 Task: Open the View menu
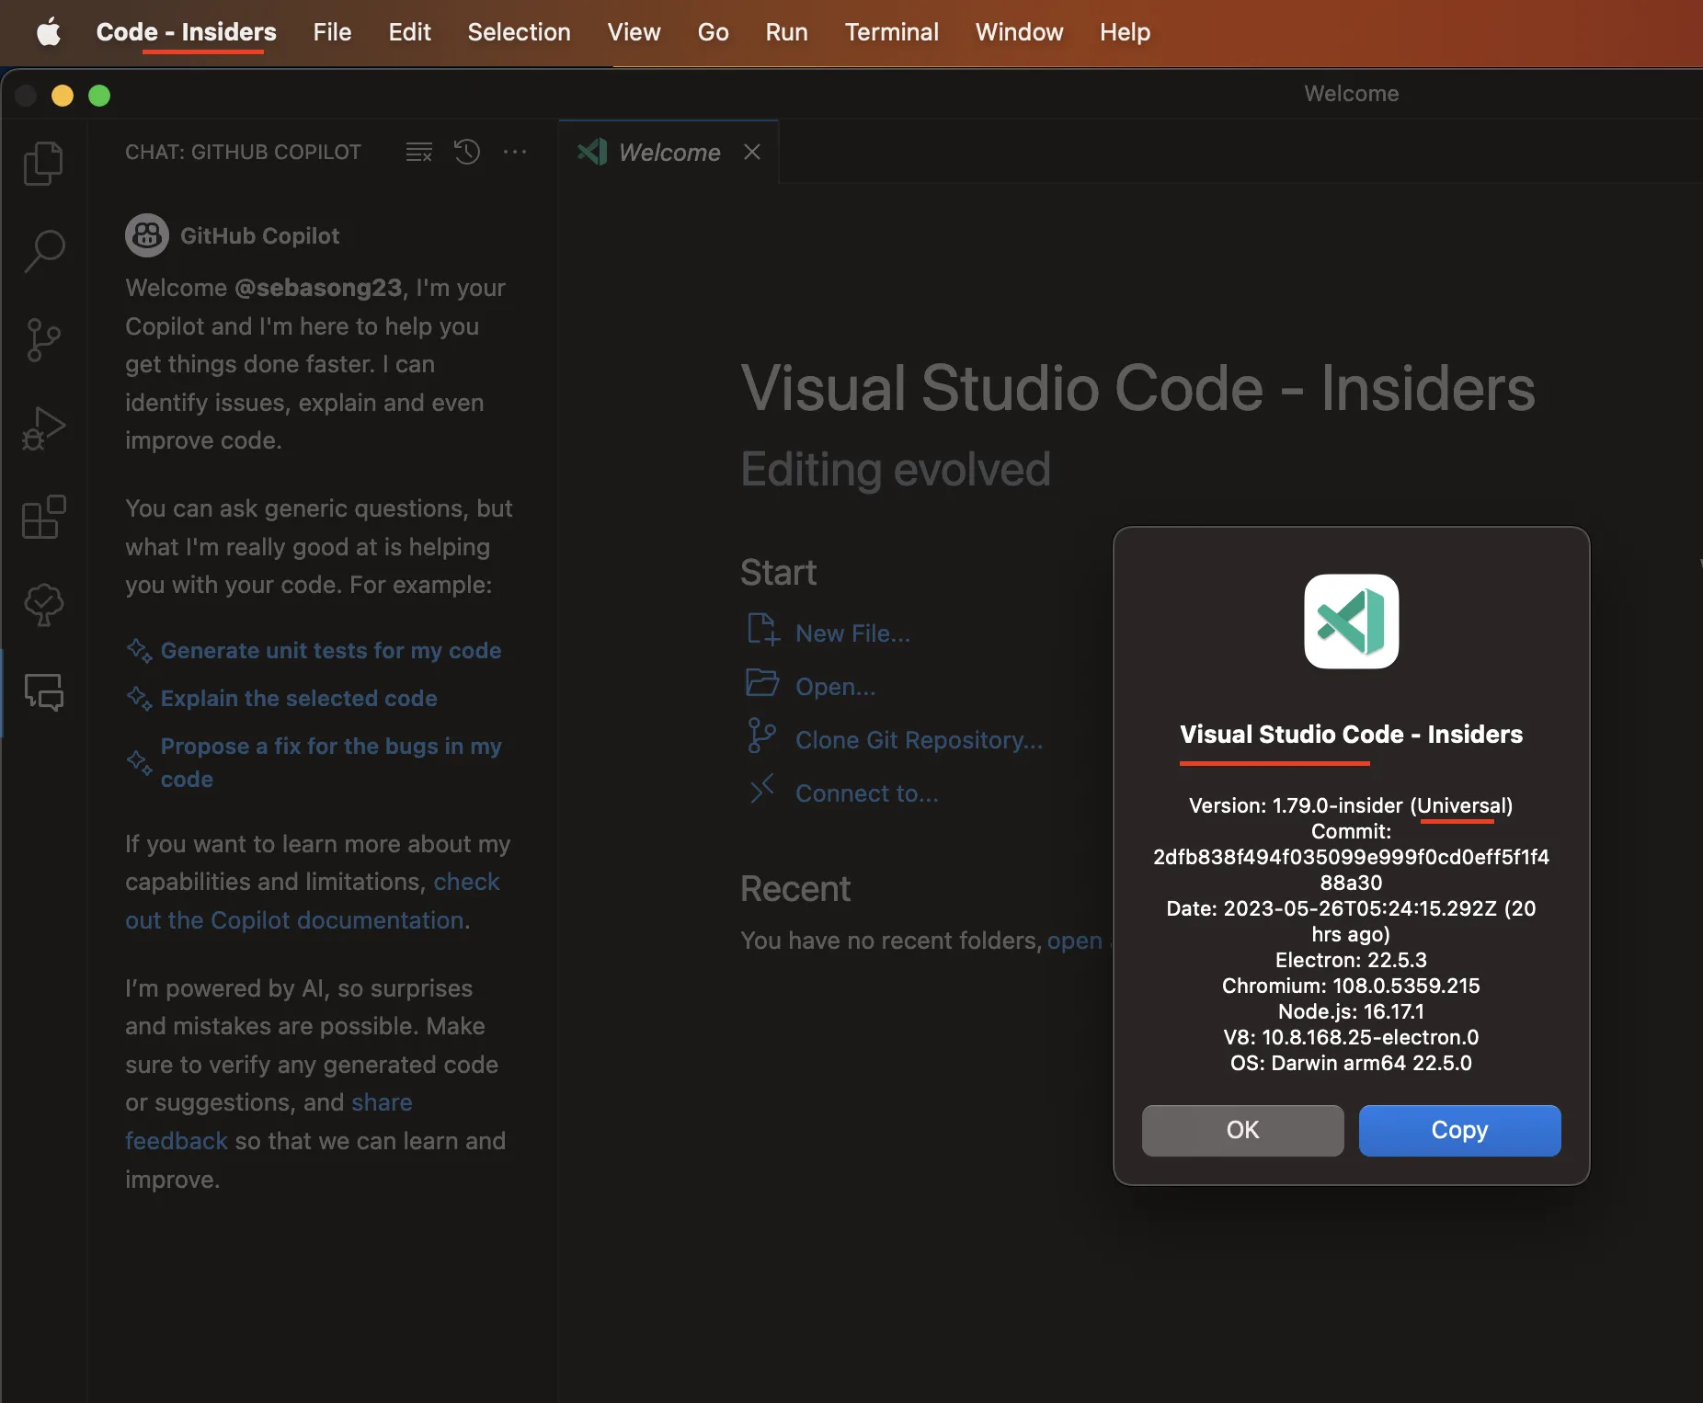(634, 32)
